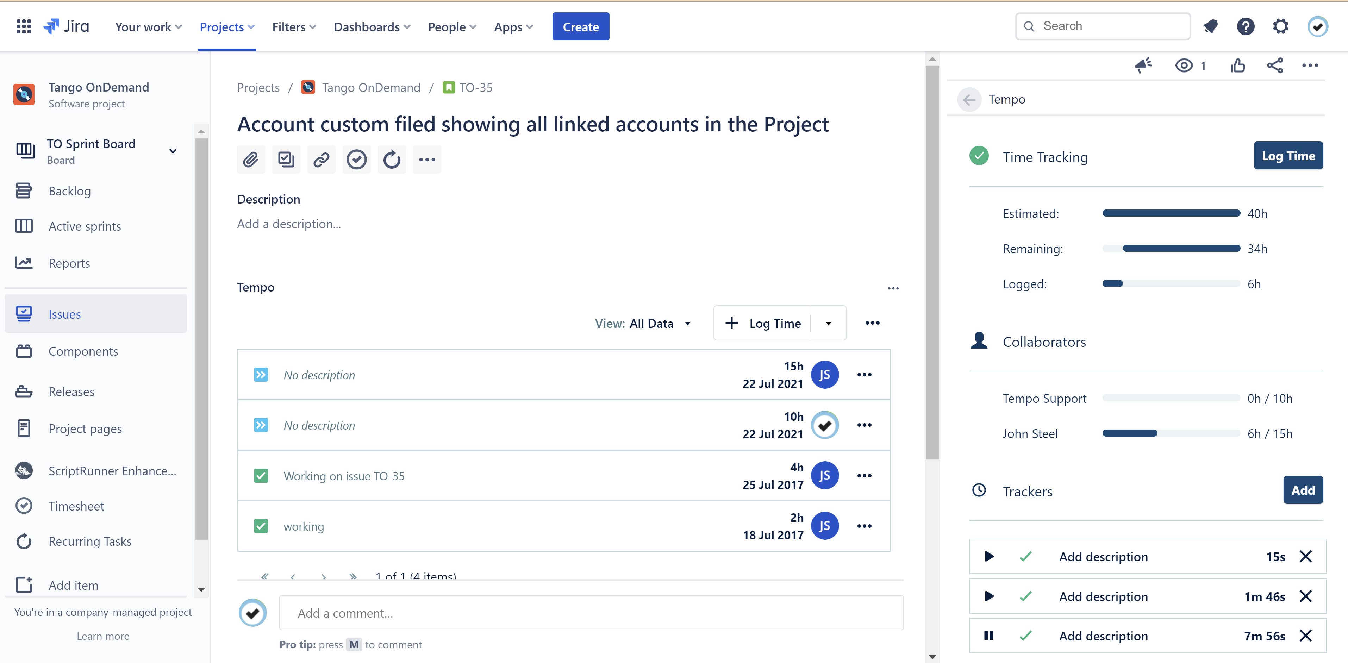Click the feedback megaphone icon
Viewport: 1348px width, 663px height.
point(1143,65)
